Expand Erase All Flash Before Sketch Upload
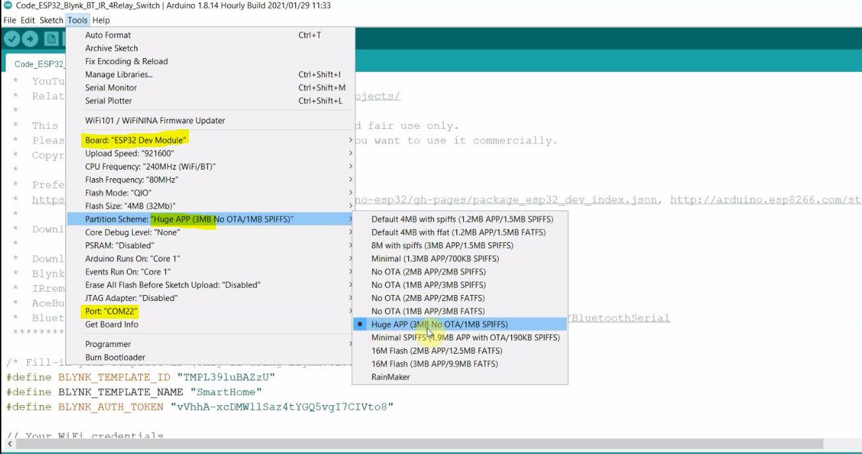The height and width of the screenshot is (454, 862). 211,285
